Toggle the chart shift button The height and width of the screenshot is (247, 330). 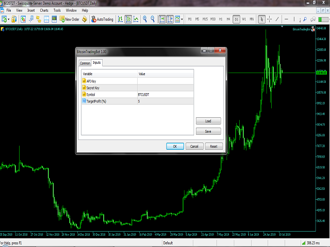170,19
